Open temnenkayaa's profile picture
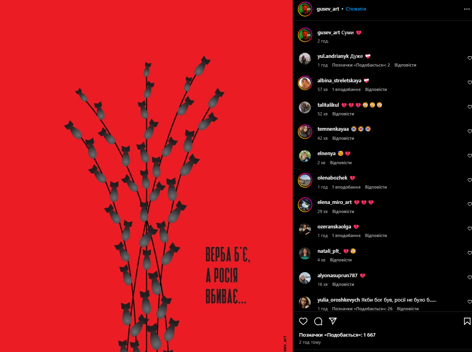472x352 pixels. coord(305,132)
